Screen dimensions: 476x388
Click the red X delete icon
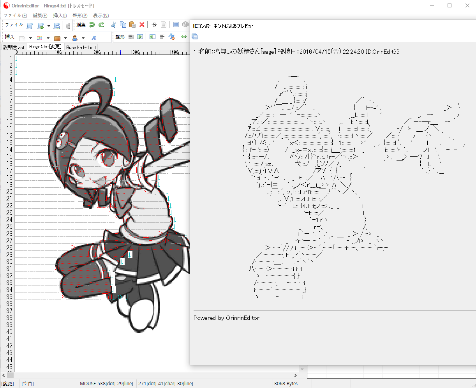[142, 25]
